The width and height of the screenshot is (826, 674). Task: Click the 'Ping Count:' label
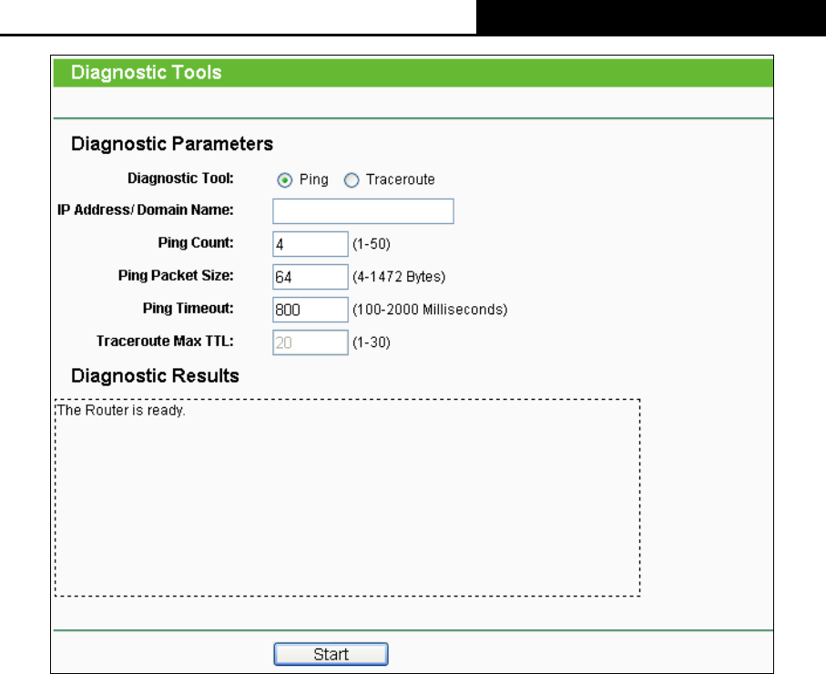point(196,242)
